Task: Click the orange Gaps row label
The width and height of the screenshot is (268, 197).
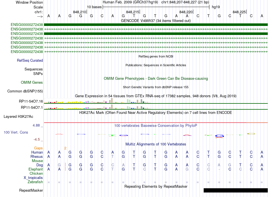Action: (x=38, y=148)
